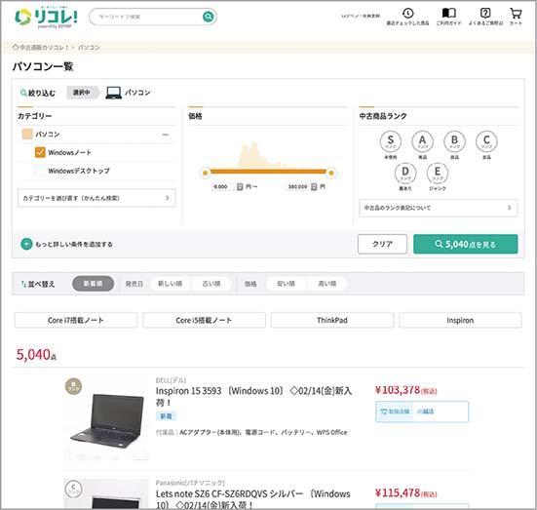The width and height of the screenshot is (537, 510).
Task: Collapse the パソコン category tree
Action: 166,135
